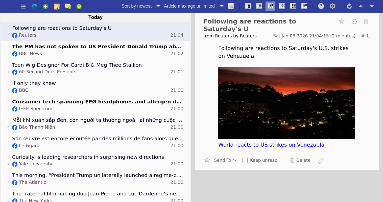
Task: Expand the Article max age unlimited dropdown
Action: point(194,6)
